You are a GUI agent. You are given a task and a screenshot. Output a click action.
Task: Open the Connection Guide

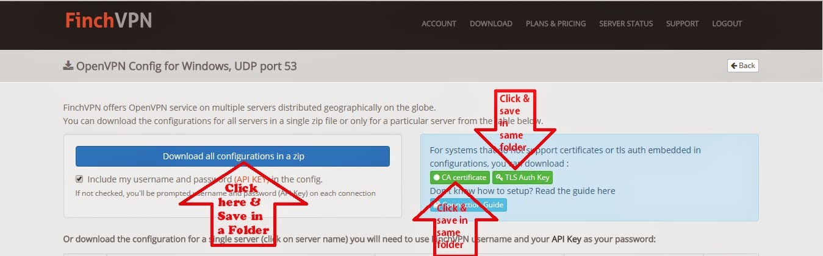point(468,205)
